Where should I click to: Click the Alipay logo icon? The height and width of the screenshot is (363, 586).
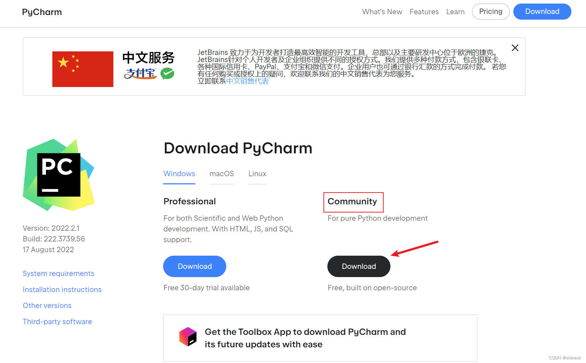pos(141,73)
